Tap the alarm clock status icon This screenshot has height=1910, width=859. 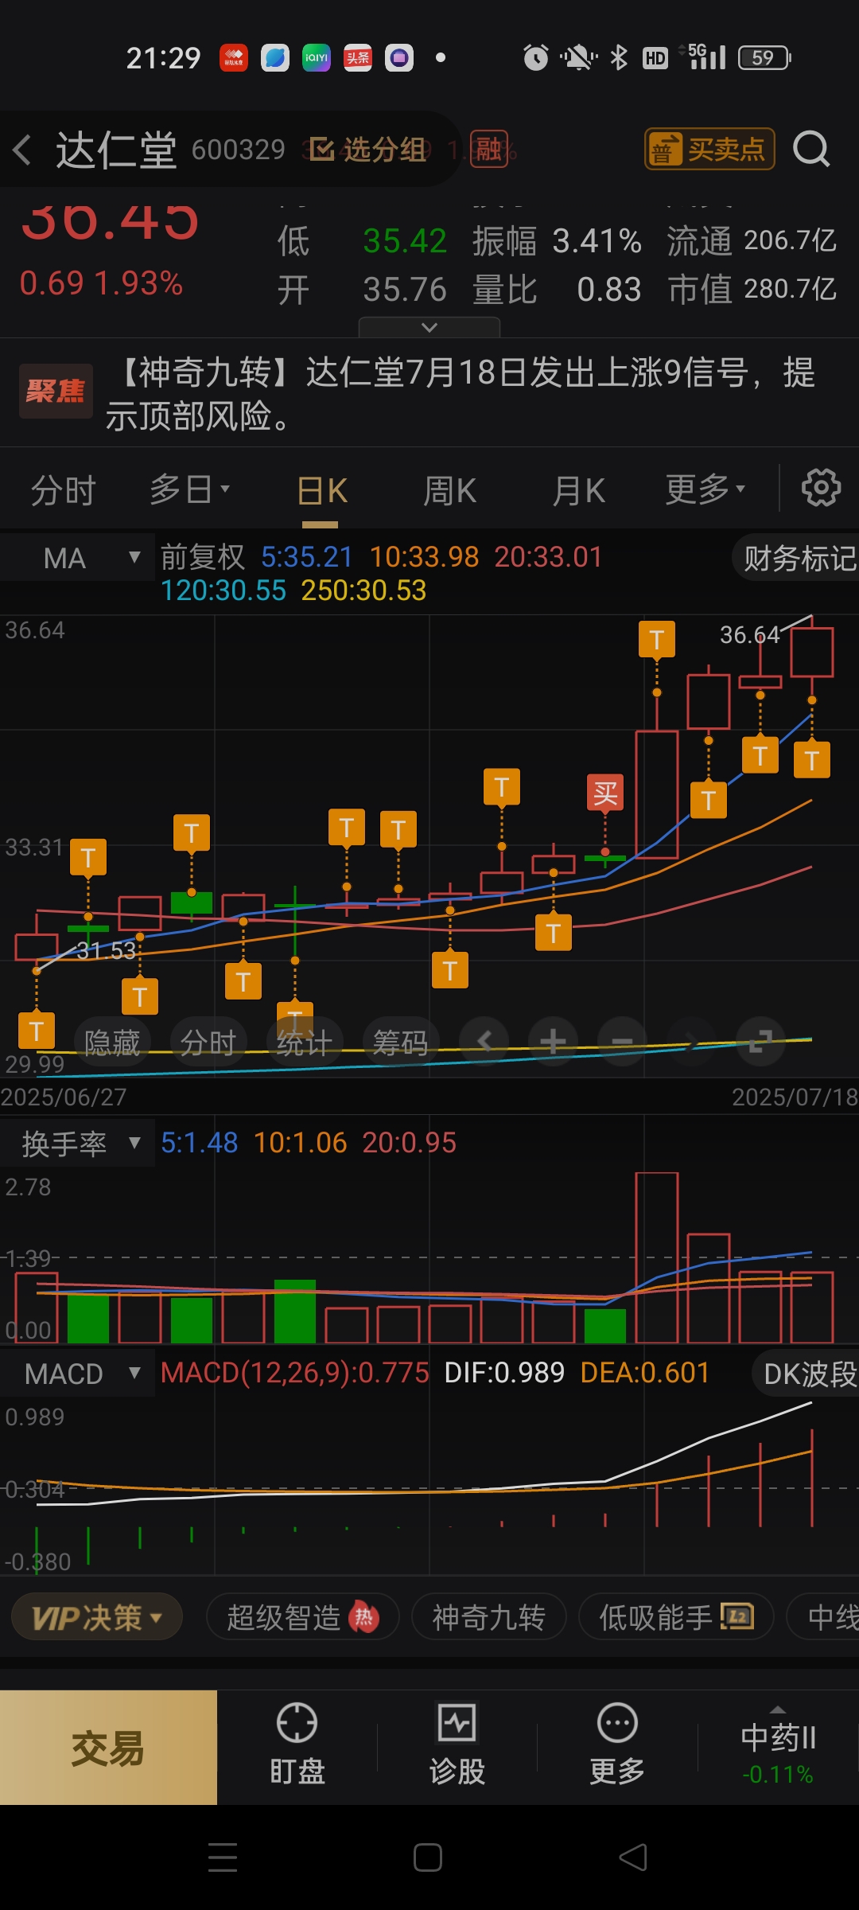click(535, 57)
